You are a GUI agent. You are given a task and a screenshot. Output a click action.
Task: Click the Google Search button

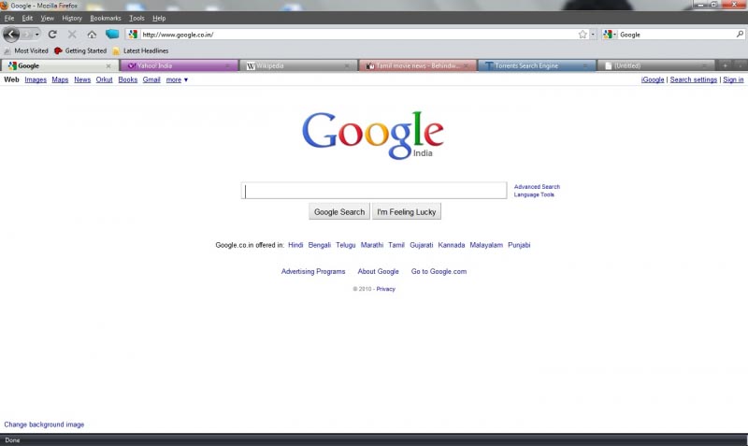(339, 212)
